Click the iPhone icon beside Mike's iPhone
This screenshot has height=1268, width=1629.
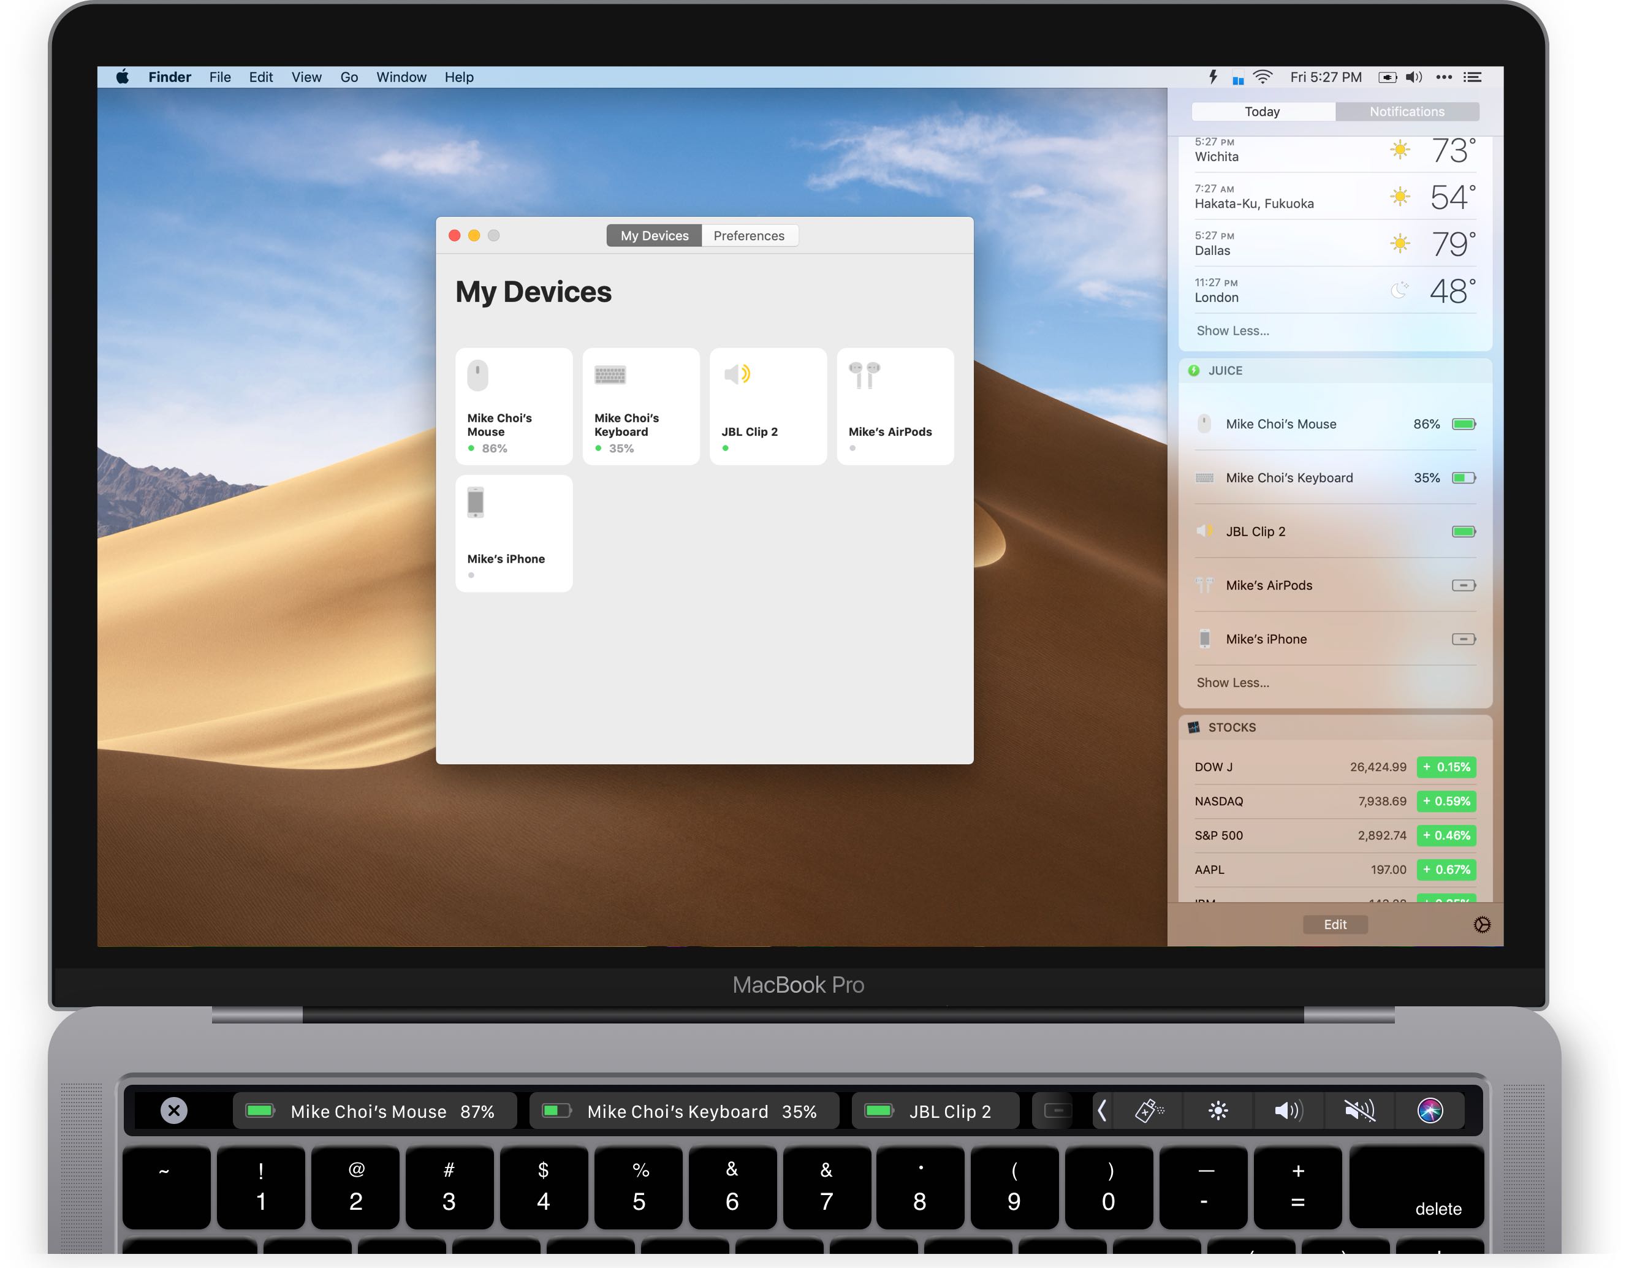point(1205,639)
